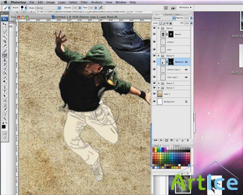Open layer Opacity slider arrow
243x195 pixels.
[x=191, y=18]
